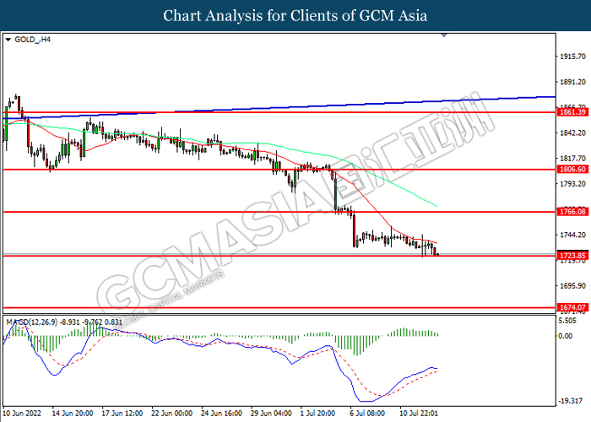Screen dimensions: 591x422
Task: Click the 6 Jul 08:00 time axis label
Action: [367, 414]
